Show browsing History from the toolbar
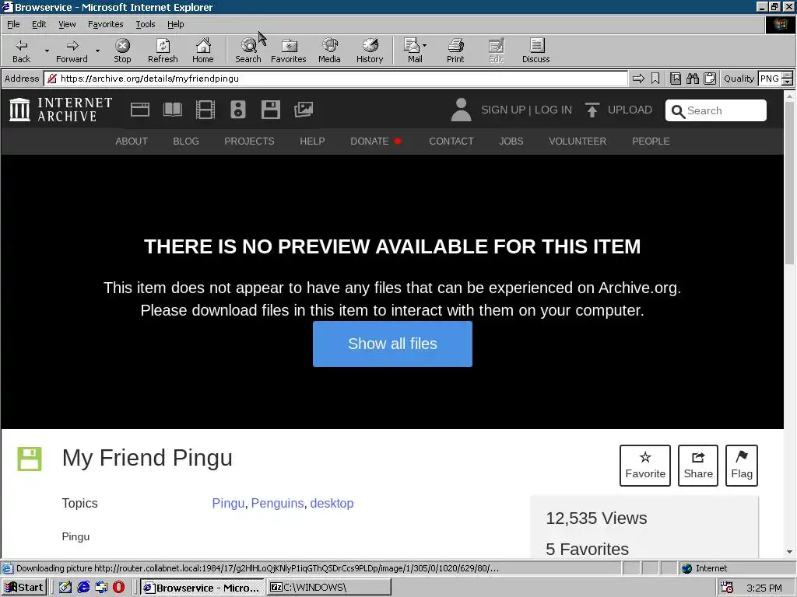This screenshot has width=797, height=597. click(x=370, y=51)
